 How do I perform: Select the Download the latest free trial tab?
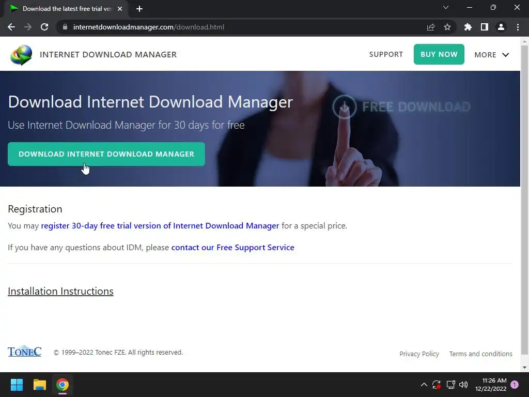pos(66,9)
